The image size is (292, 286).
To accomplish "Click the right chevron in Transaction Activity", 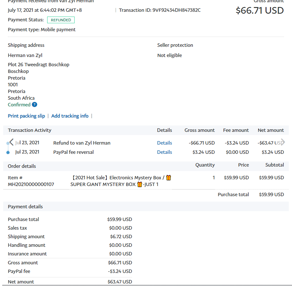I will [283, 142].
